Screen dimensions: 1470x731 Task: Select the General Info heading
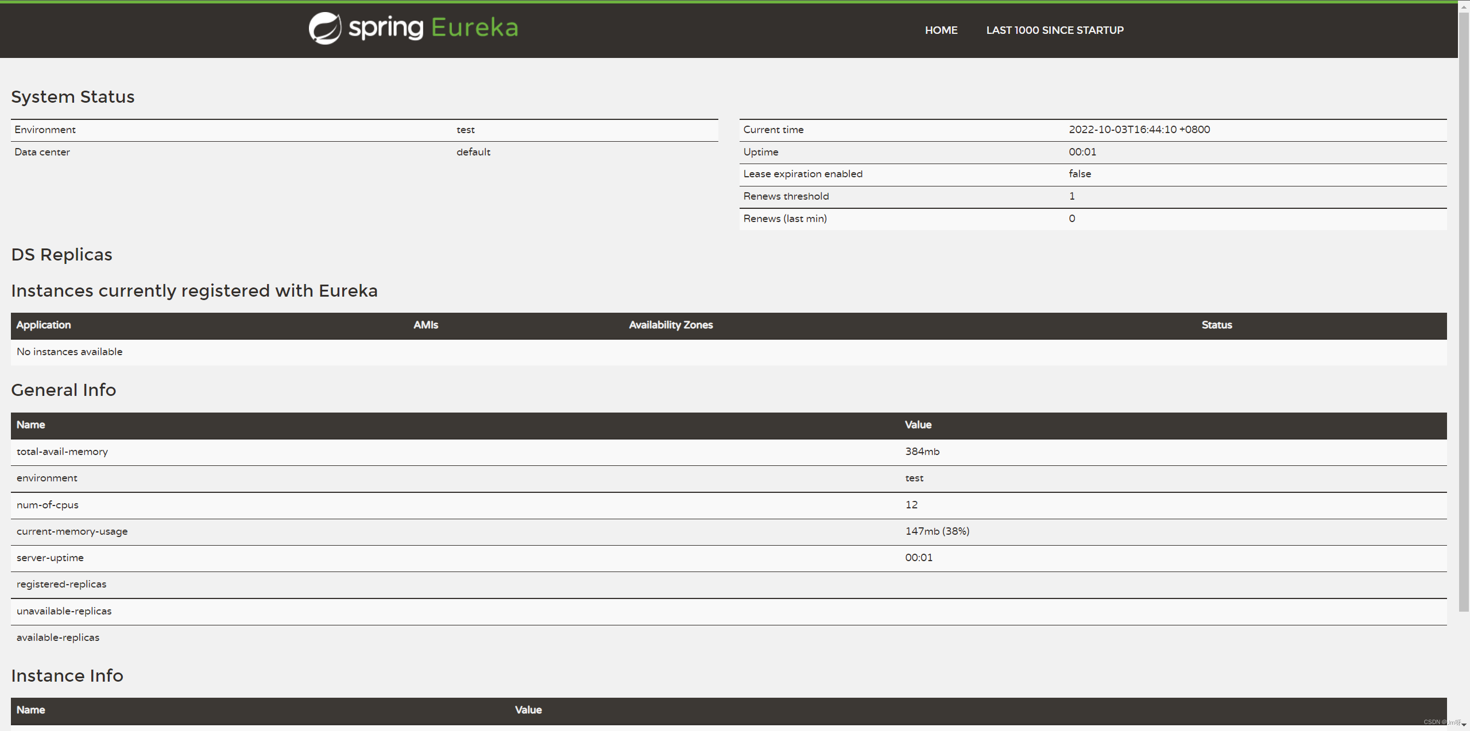[x=64, y=390]
